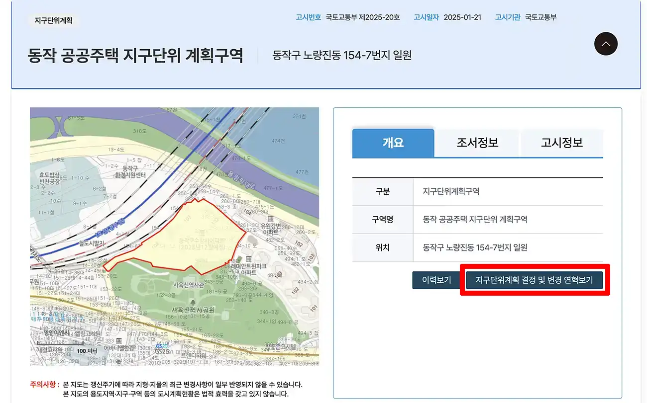Click the 이력보기 button
The height and width of the screenshot is (403, 647).
pyautogui.click(x=436, y=280)
